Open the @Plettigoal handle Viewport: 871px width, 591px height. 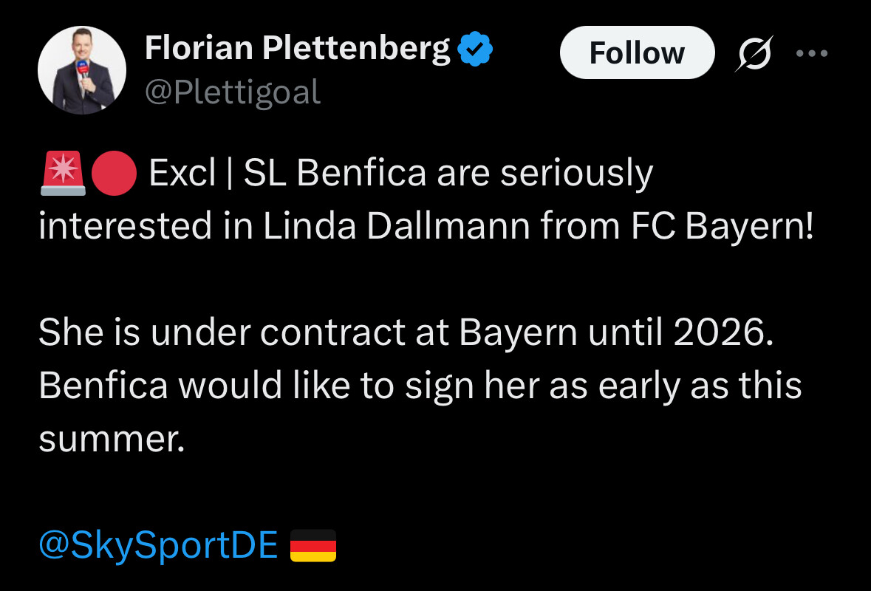pyautogui.click(x=233, y=92)
